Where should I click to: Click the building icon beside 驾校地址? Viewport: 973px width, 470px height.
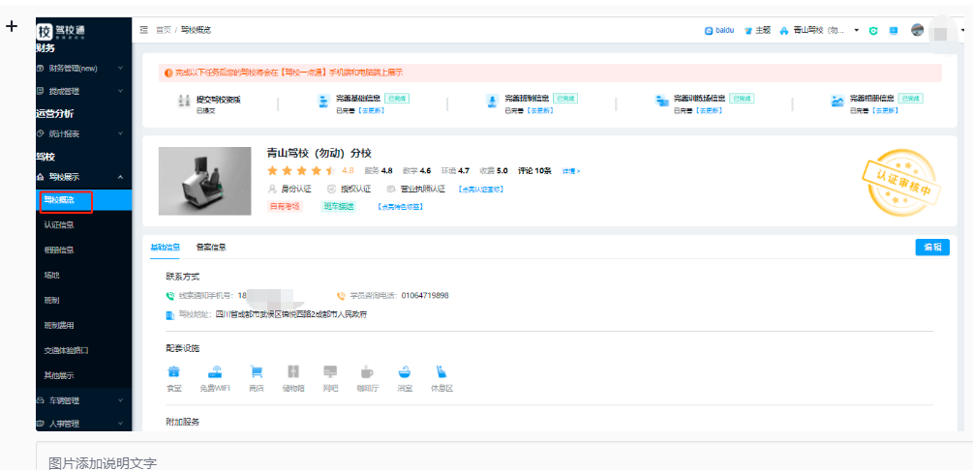pos(170,315)
